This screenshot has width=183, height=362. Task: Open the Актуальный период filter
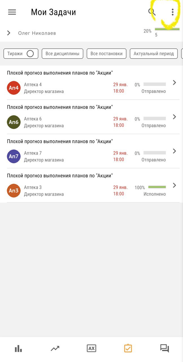pos(154,54)
